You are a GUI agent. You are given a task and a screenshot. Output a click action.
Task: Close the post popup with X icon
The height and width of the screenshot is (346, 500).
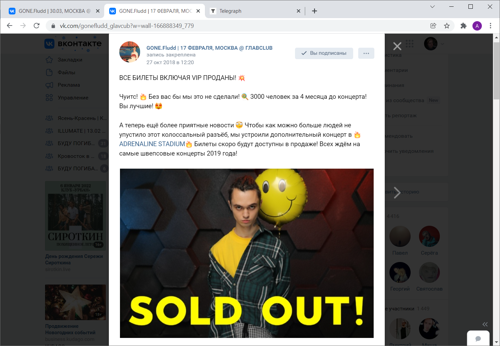coord(397,46)
